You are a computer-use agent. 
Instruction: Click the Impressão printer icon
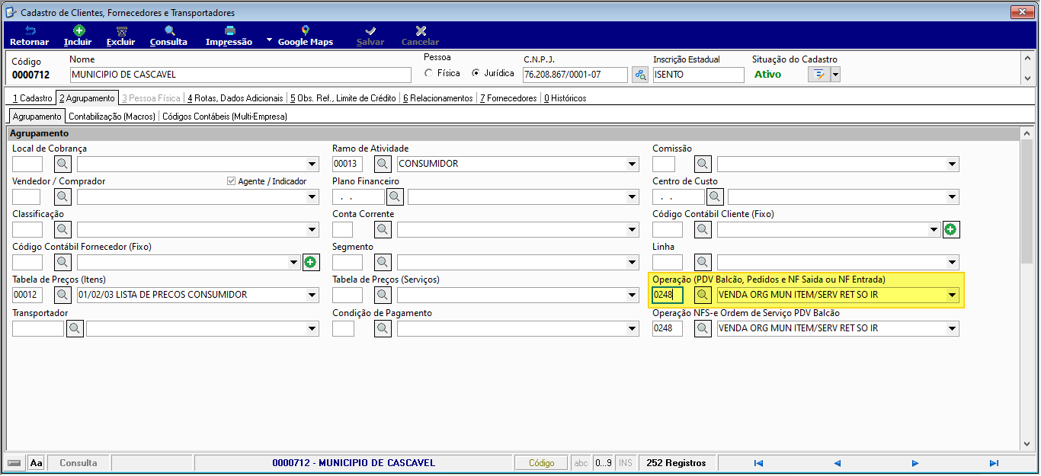point(229,31)
